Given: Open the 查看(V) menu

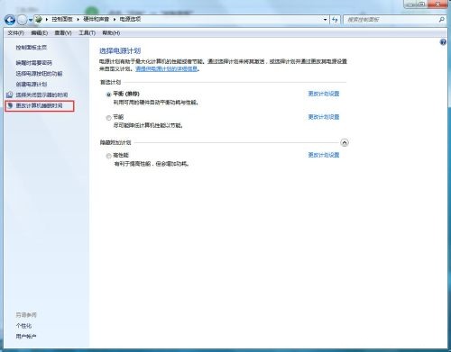Looking at the screenshot, I should click(x=63, y=33).
